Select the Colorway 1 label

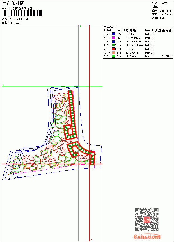tap(16, 23)
